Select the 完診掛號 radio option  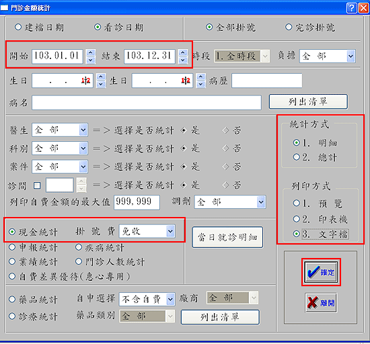coord(289,27)
